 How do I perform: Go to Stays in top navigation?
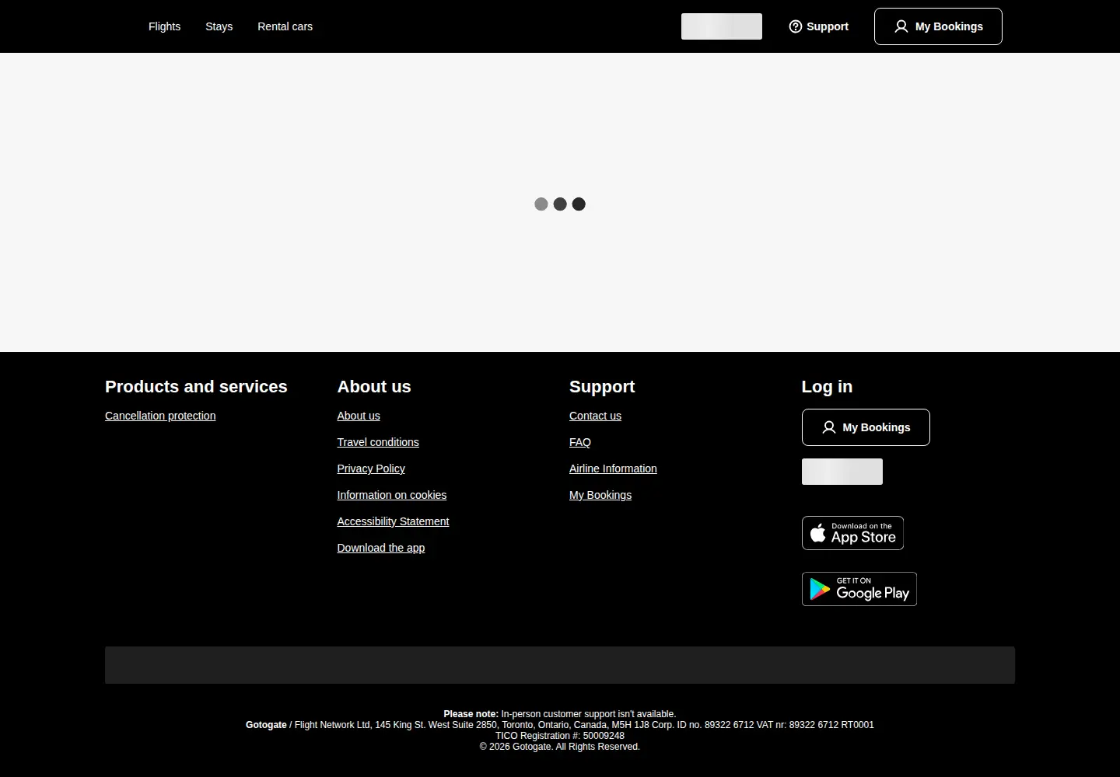[219, 26]
